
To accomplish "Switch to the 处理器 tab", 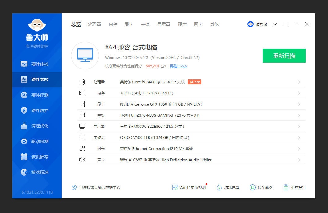I will [x=95, y=24].
